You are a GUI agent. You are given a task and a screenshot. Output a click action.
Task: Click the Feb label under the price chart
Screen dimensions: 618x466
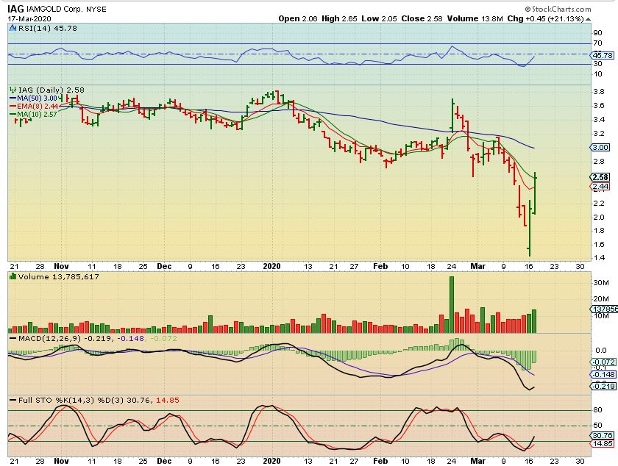tap(380, 266)
